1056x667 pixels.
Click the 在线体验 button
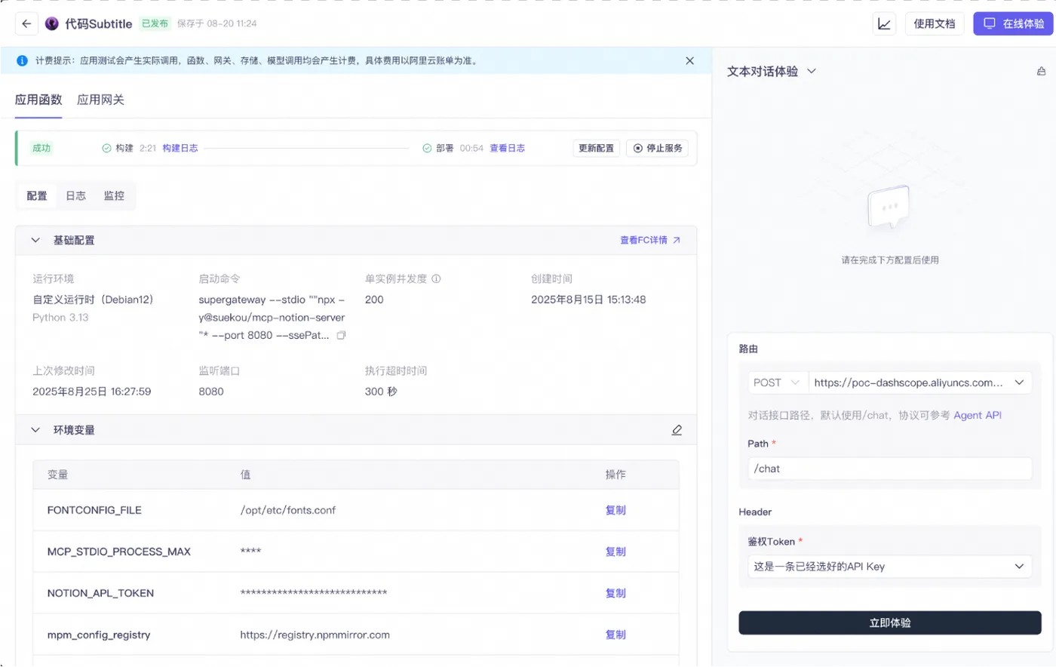pyautogui.click(x=1013, y=23)
